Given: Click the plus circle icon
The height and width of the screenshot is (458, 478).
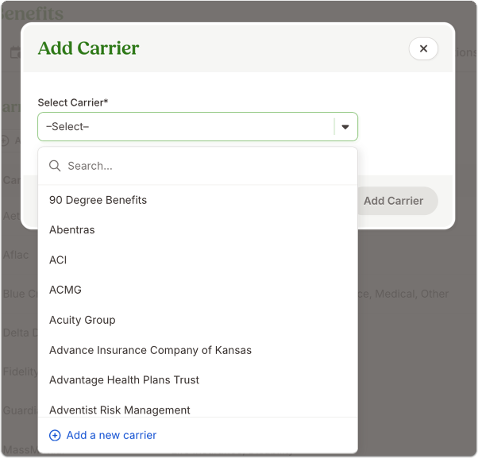Looking at the screenshot, I should click(x=55, y=436).
